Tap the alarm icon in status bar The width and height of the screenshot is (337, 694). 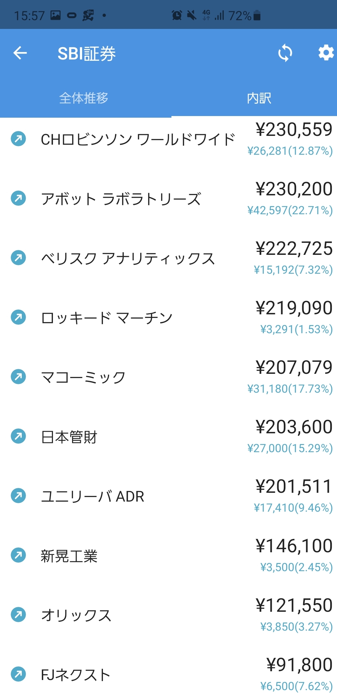[177, 15]
